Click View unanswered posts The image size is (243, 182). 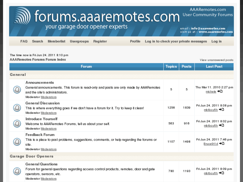[217, 60]
